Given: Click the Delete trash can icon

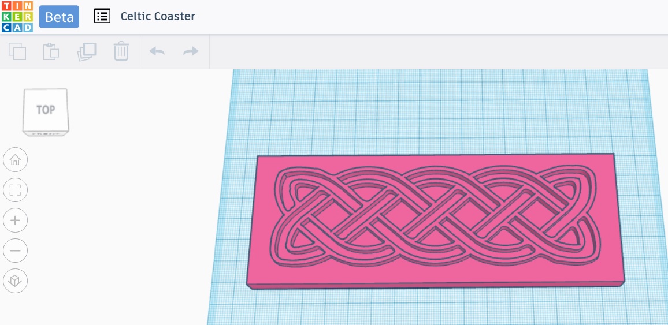Looking at the screenshot, I should 121,51.
